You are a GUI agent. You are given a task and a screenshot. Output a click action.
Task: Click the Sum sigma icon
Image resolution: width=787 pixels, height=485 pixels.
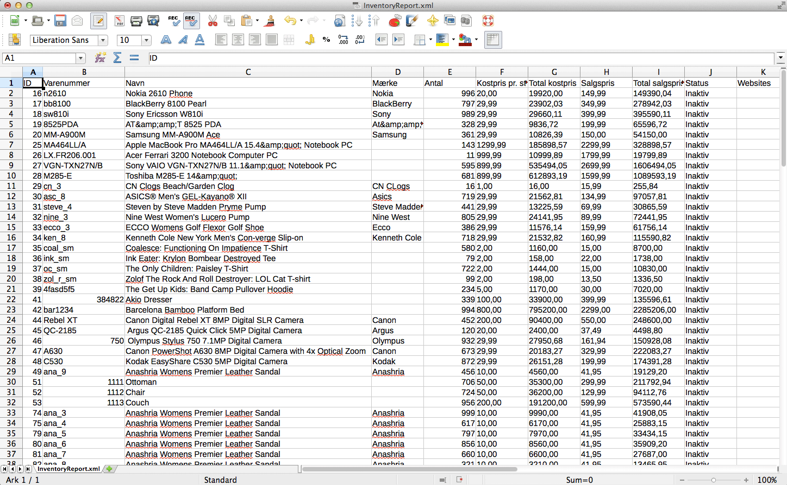(x=117, y=58)
